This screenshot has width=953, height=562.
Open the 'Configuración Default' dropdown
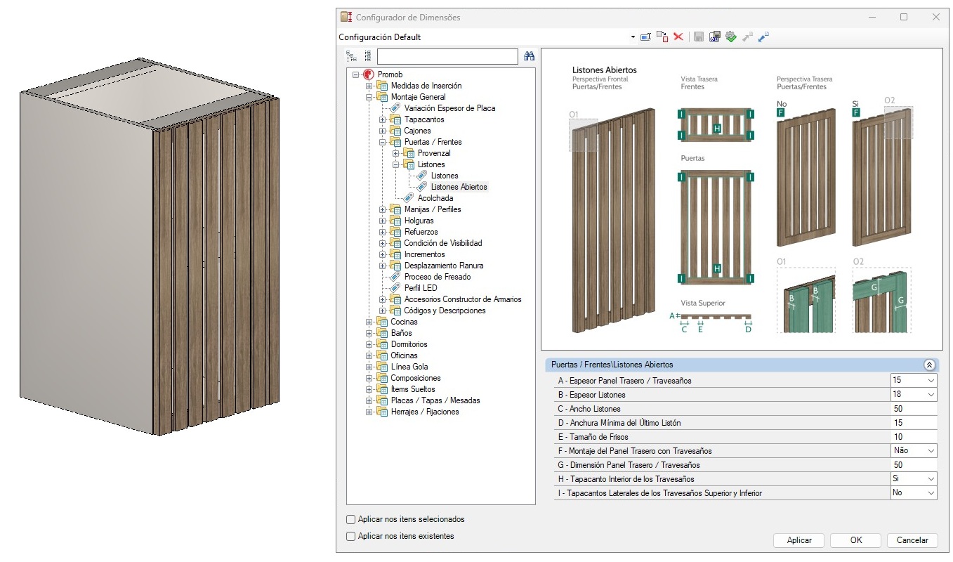pyautogui.click(x=632, y=37)
